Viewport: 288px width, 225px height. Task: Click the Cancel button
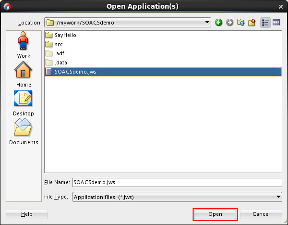[261, 214]
